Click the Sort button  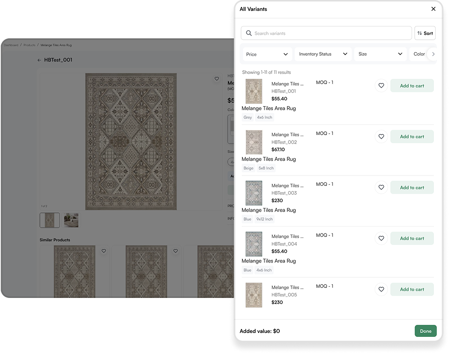pyautogui.click(x=425, y=33)
